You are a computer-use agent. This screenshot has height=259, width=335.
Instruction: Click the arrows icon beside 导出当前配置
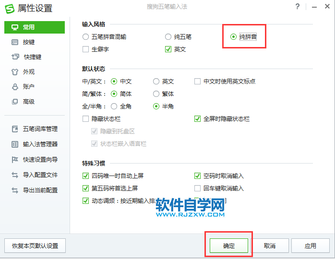tap(15, 190)
